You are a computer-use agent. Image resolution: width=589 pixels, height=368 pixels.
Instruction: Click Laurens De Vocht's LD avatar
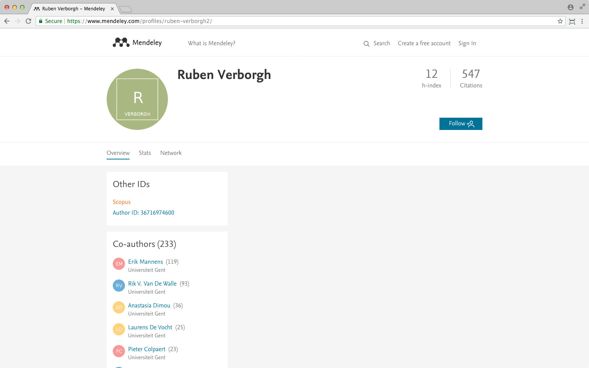pos(119,329)
